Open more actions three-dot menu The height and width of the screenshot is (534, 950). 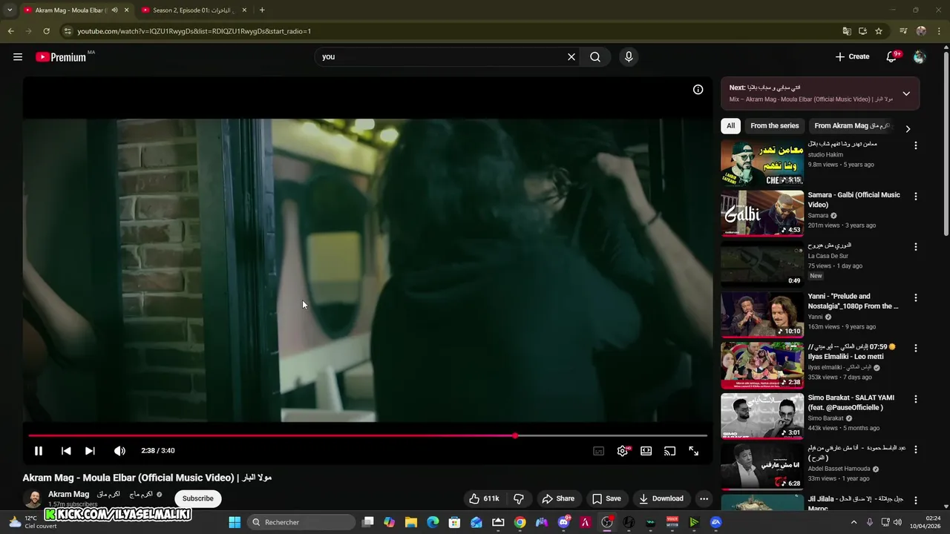704,498
